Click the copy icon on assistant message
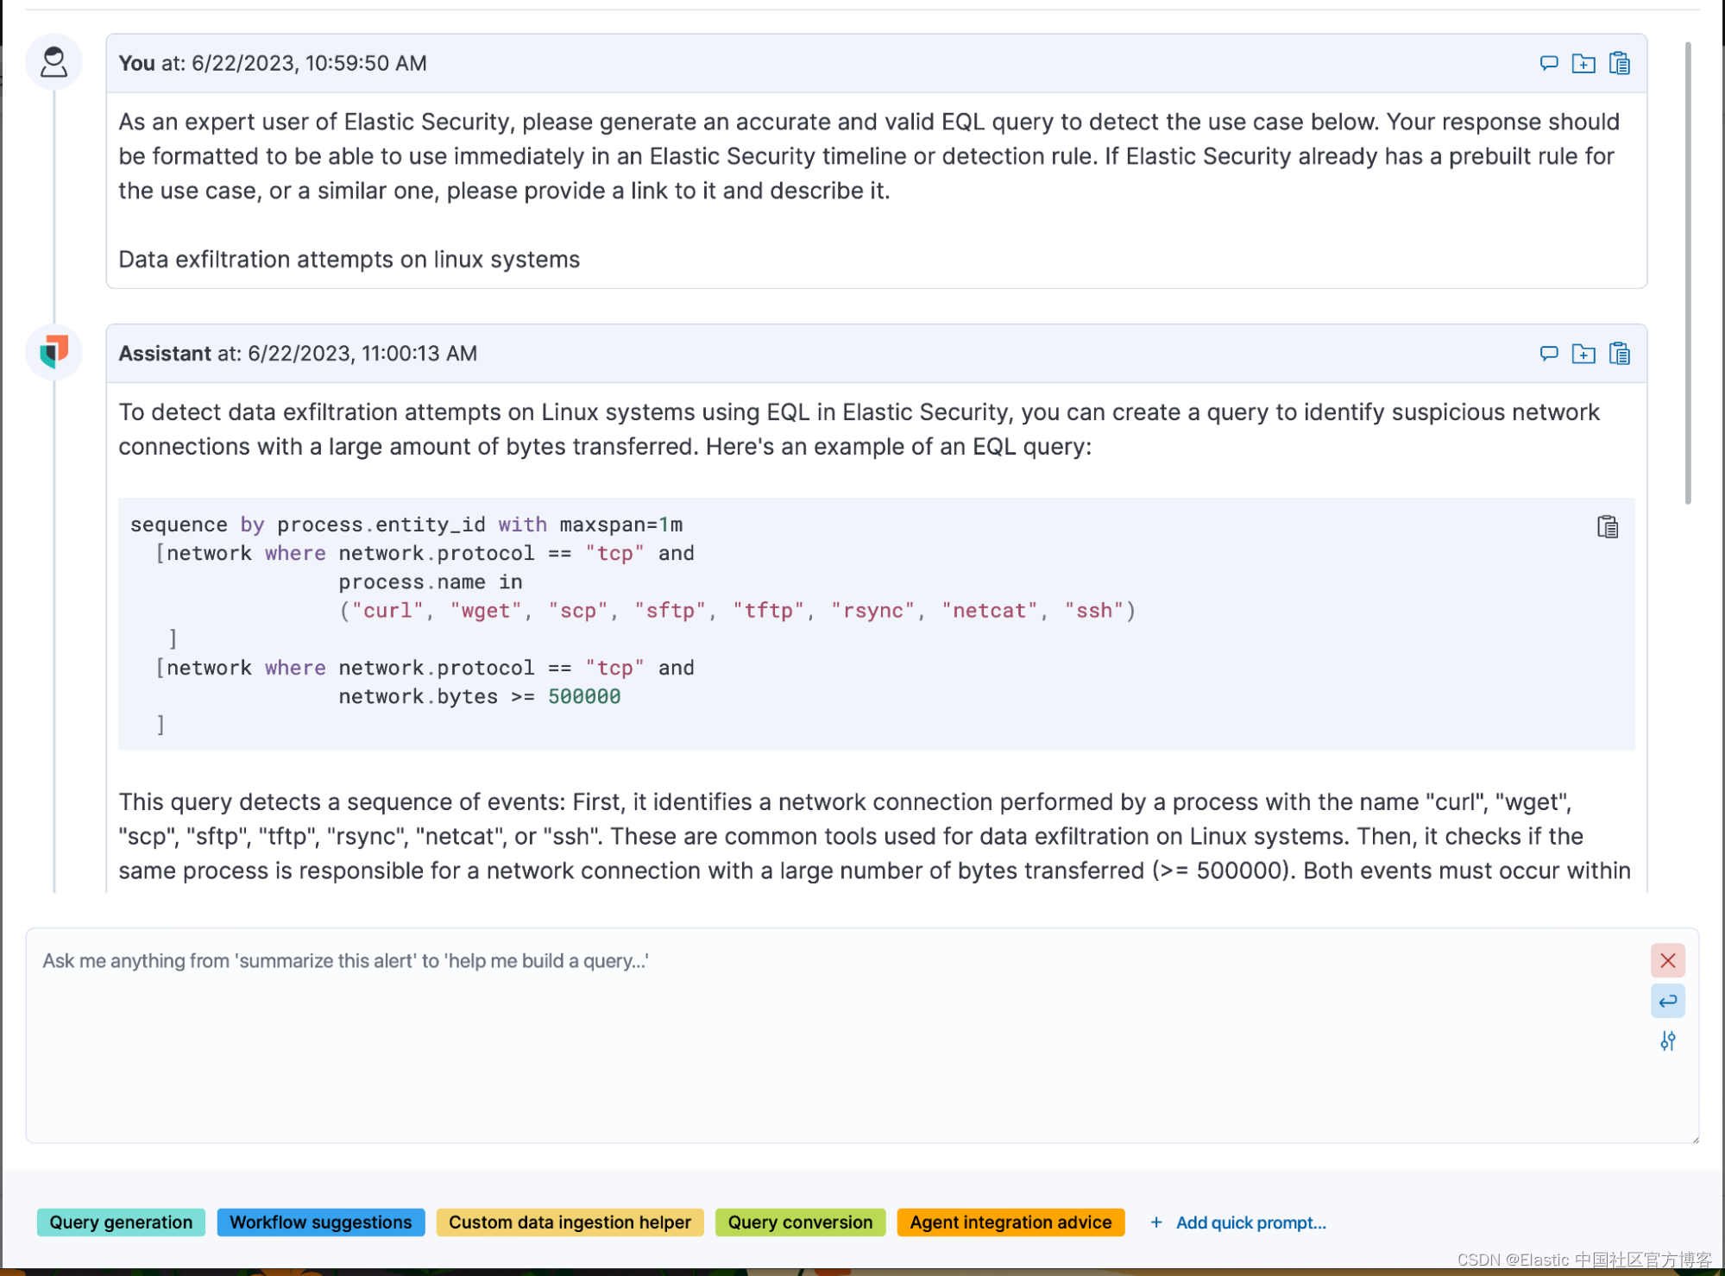 pyautogui.click(x=1619, y=353)
